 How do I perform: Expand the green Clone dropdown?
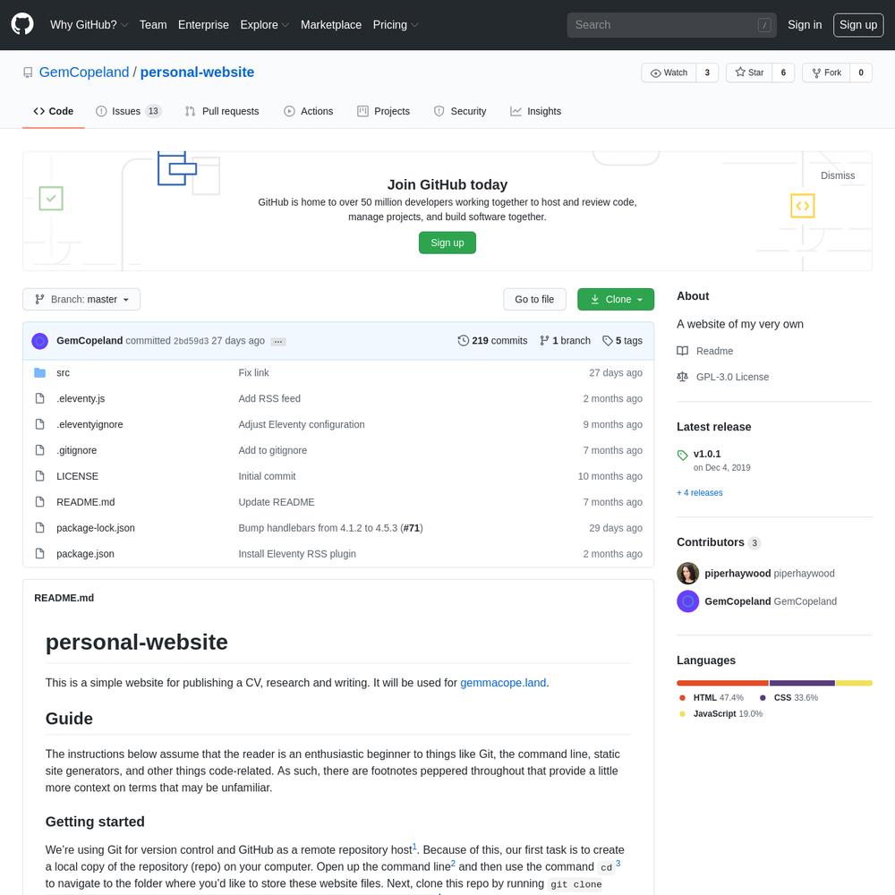click(616, 299)
